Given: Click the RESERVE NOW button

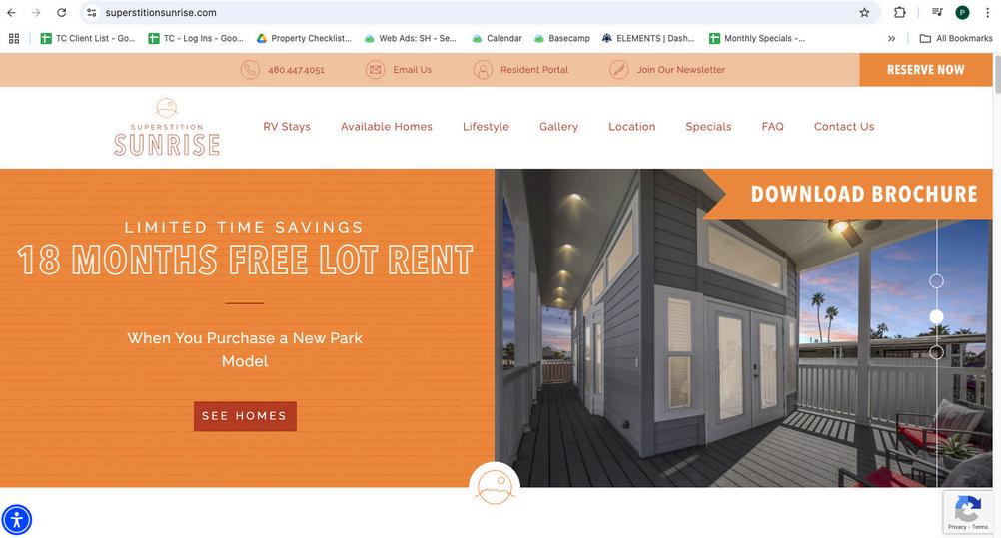Looking at the screenshot, I should [x=926, y=70].
